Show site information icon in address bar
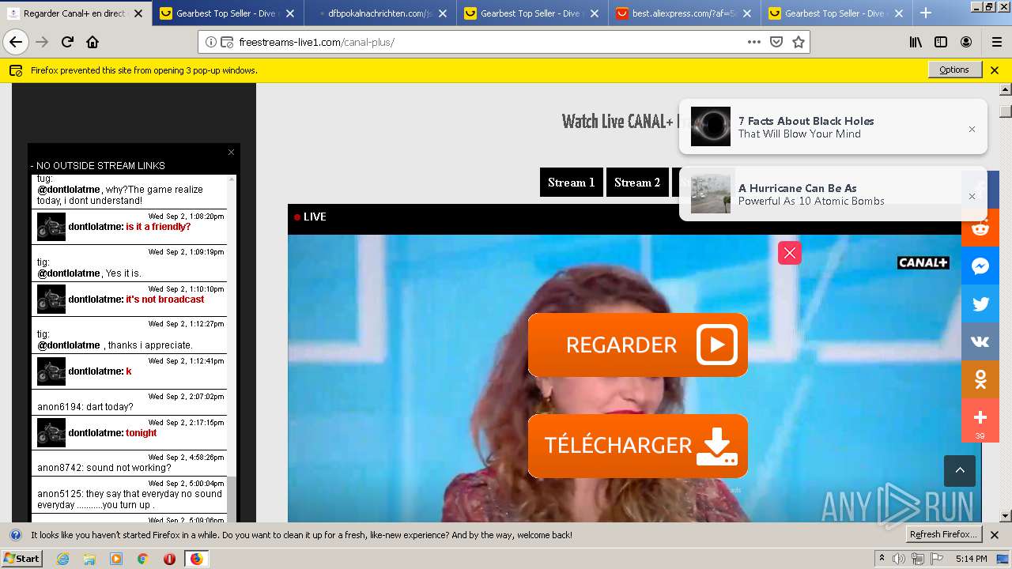 [x=211, y=42]
